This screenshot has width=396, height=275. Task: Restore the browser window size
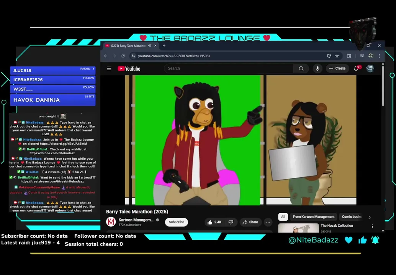[x=368, y=45]
